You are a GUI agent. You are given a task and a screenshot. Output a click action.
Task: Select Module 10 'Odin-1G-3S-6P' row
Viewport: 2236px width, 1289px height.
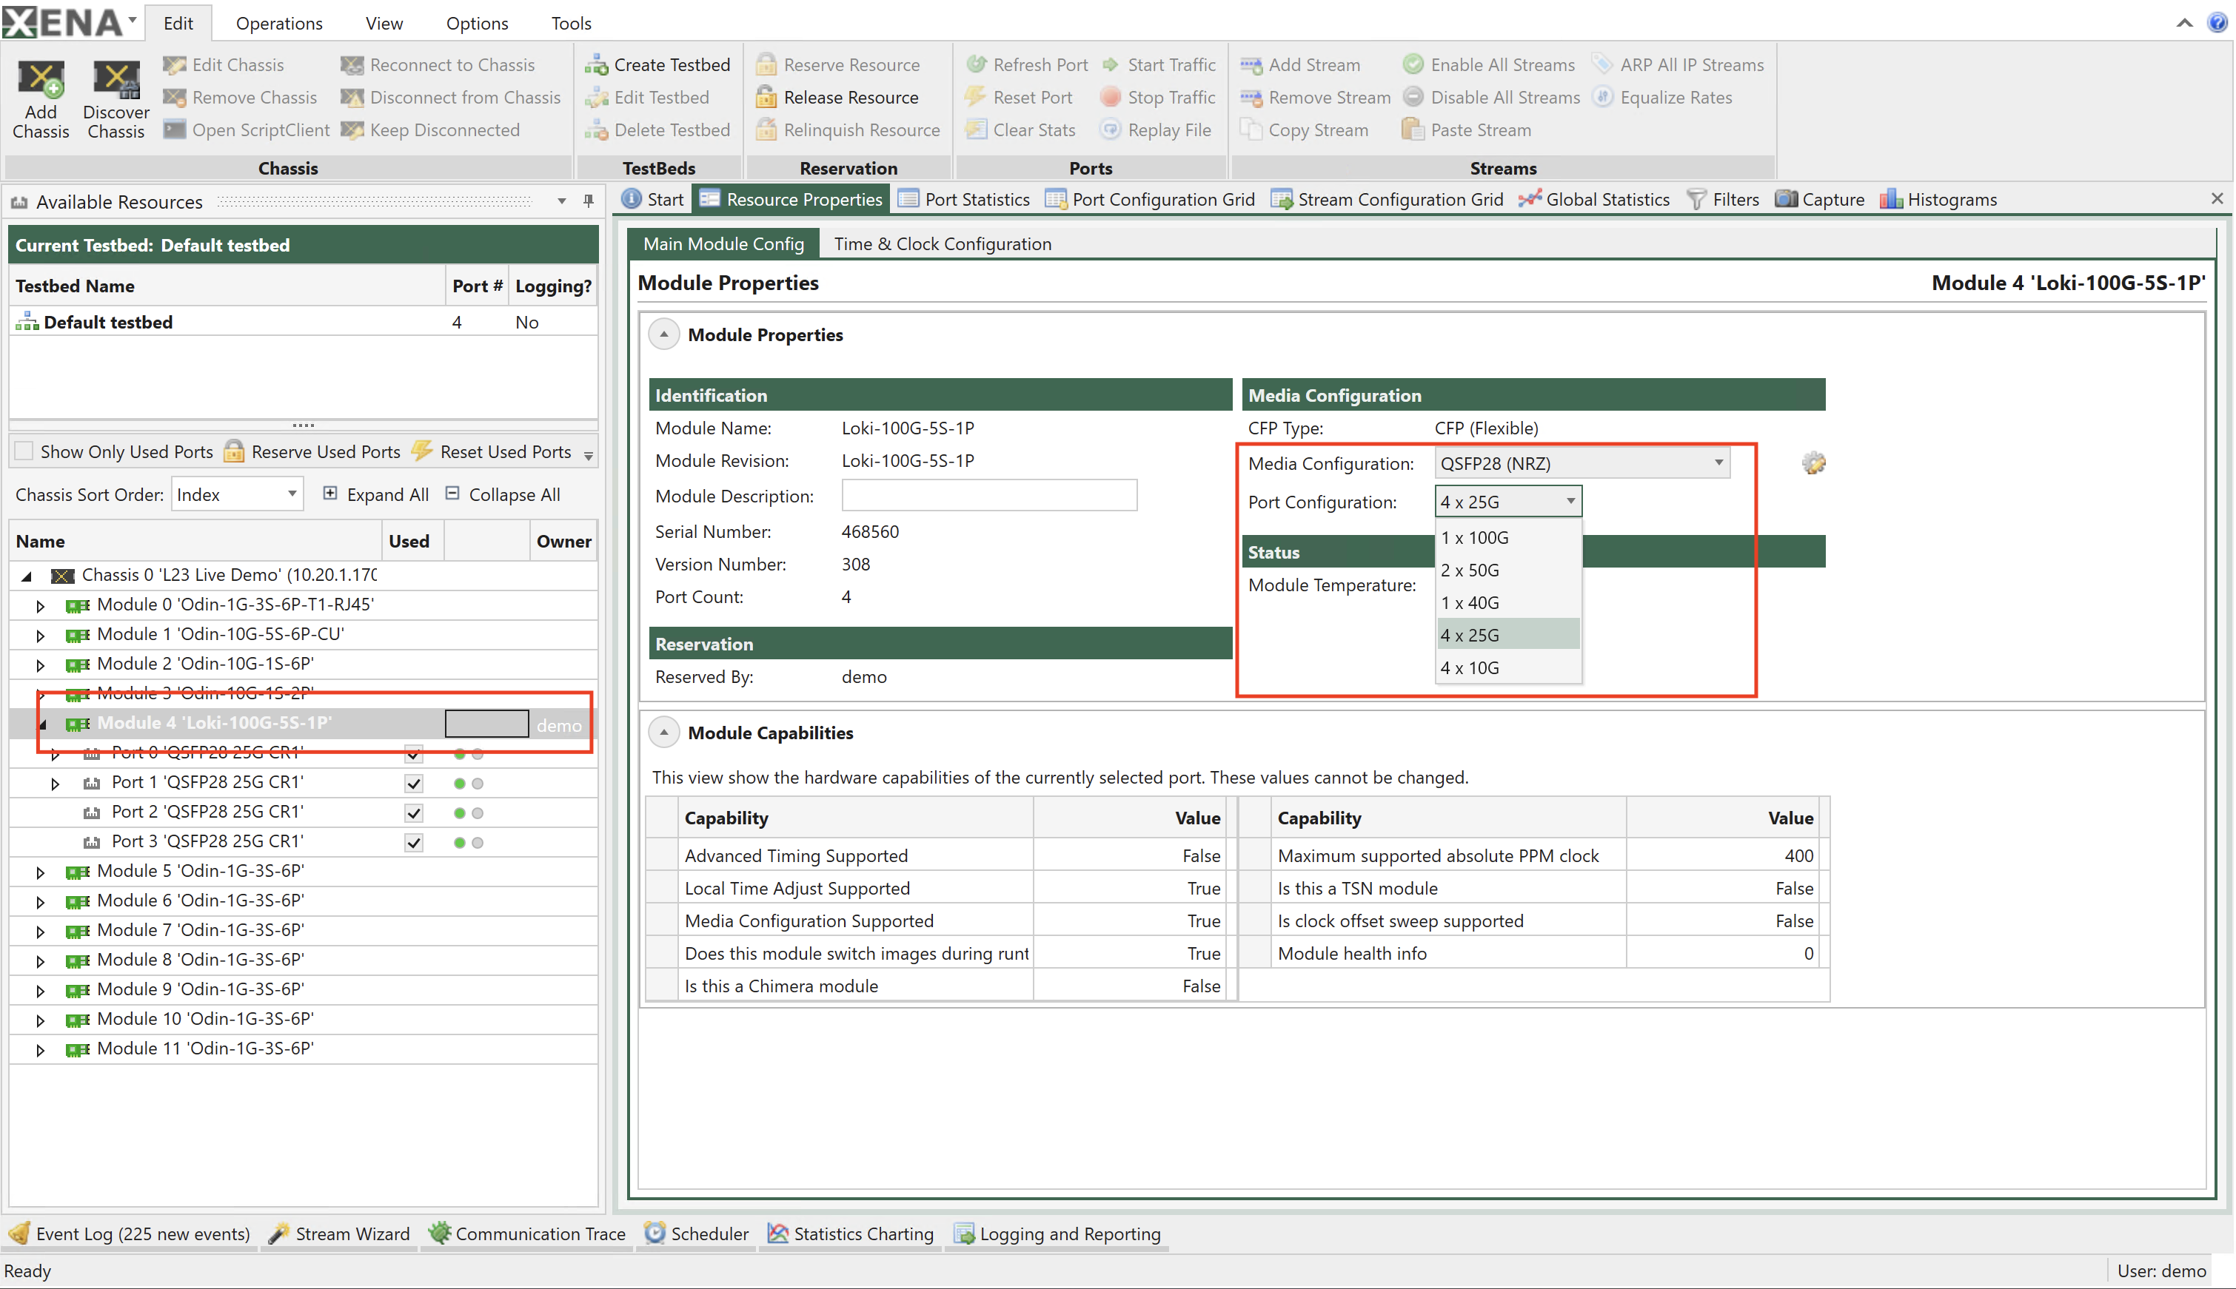point(304,1019)
